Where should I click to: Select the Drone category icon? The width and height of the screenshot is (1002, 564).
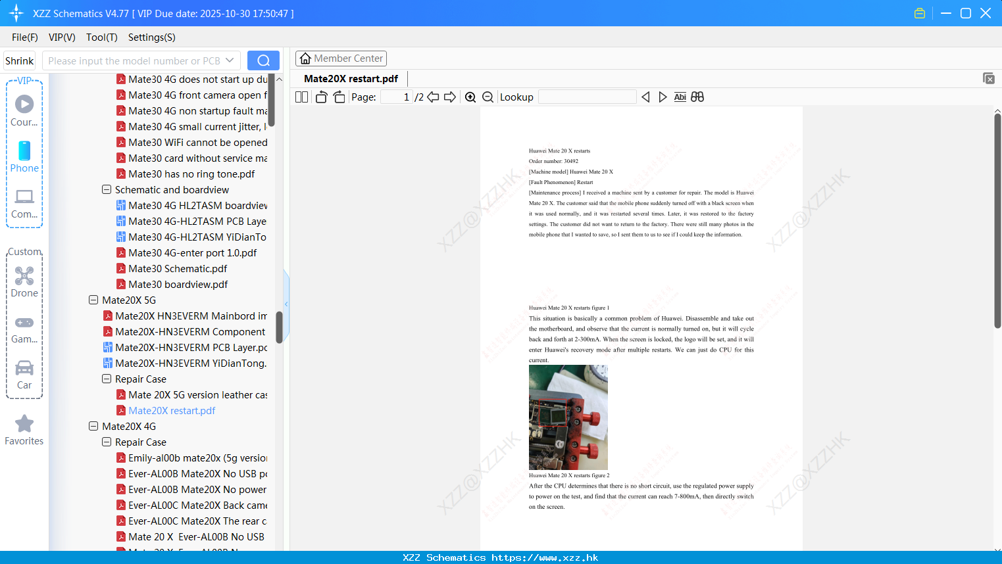coord(24,282)
